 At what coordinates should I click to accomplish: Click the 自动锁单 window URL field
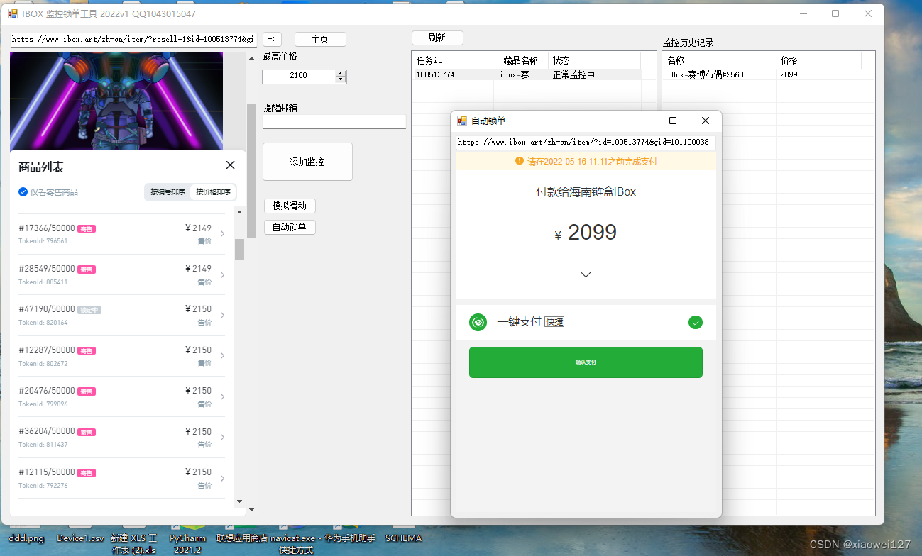click(586, 143)
